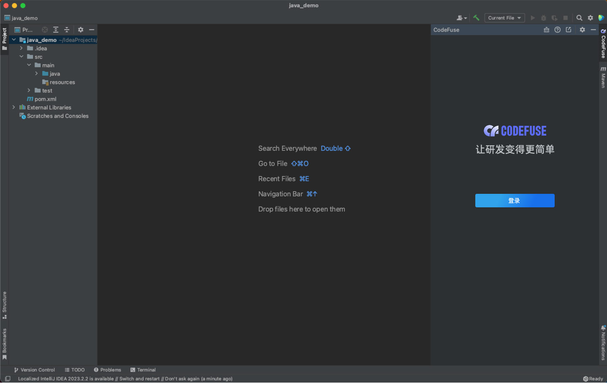Expand External Libraries node
607x383 pixels.
point(14,107)
